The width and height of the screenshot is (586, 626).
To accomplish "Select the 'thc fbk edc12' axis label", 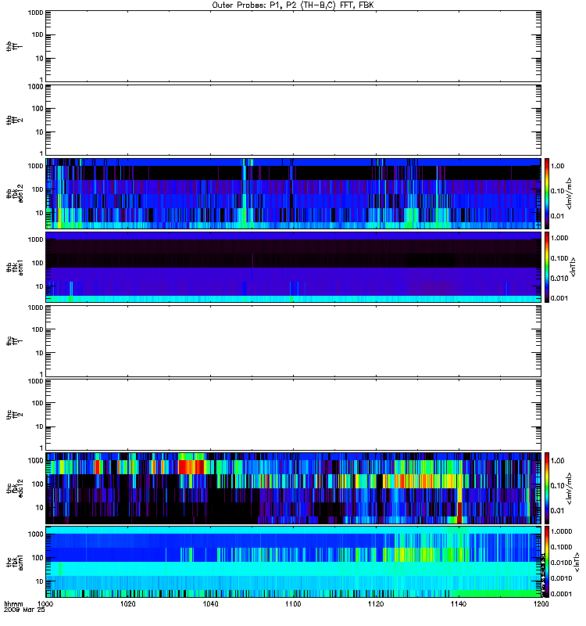I will tap(14, 487).
